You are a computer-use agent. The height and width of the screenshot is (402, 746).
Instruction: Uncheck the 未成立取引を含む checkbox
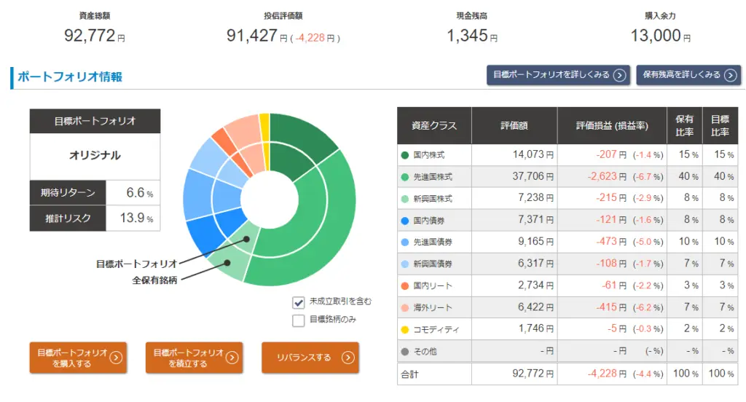click(299, 302)
